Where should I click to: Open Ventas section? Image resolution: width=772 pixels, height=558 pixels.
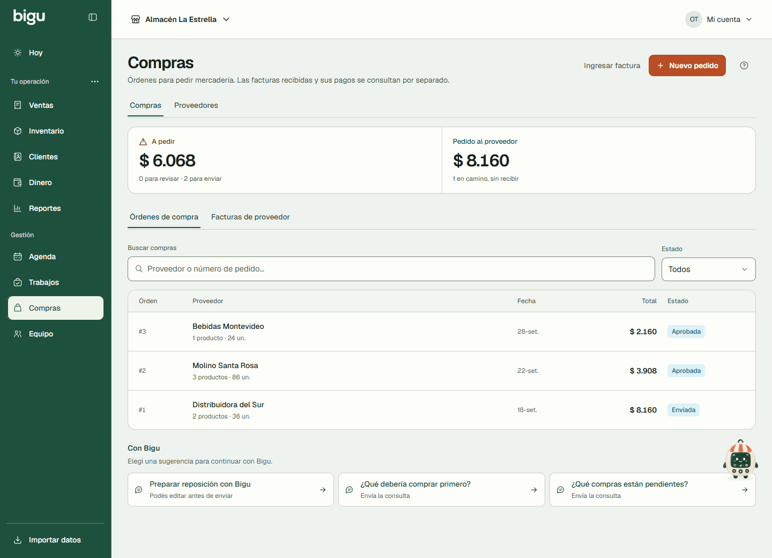56,105
